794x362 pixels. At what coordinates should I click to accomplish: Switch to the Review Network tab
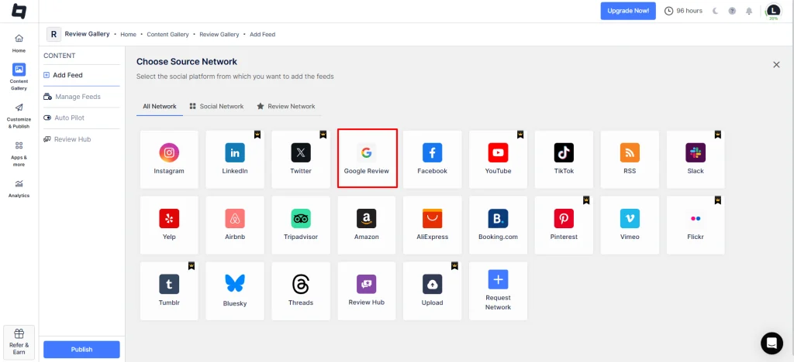point(286,106)
